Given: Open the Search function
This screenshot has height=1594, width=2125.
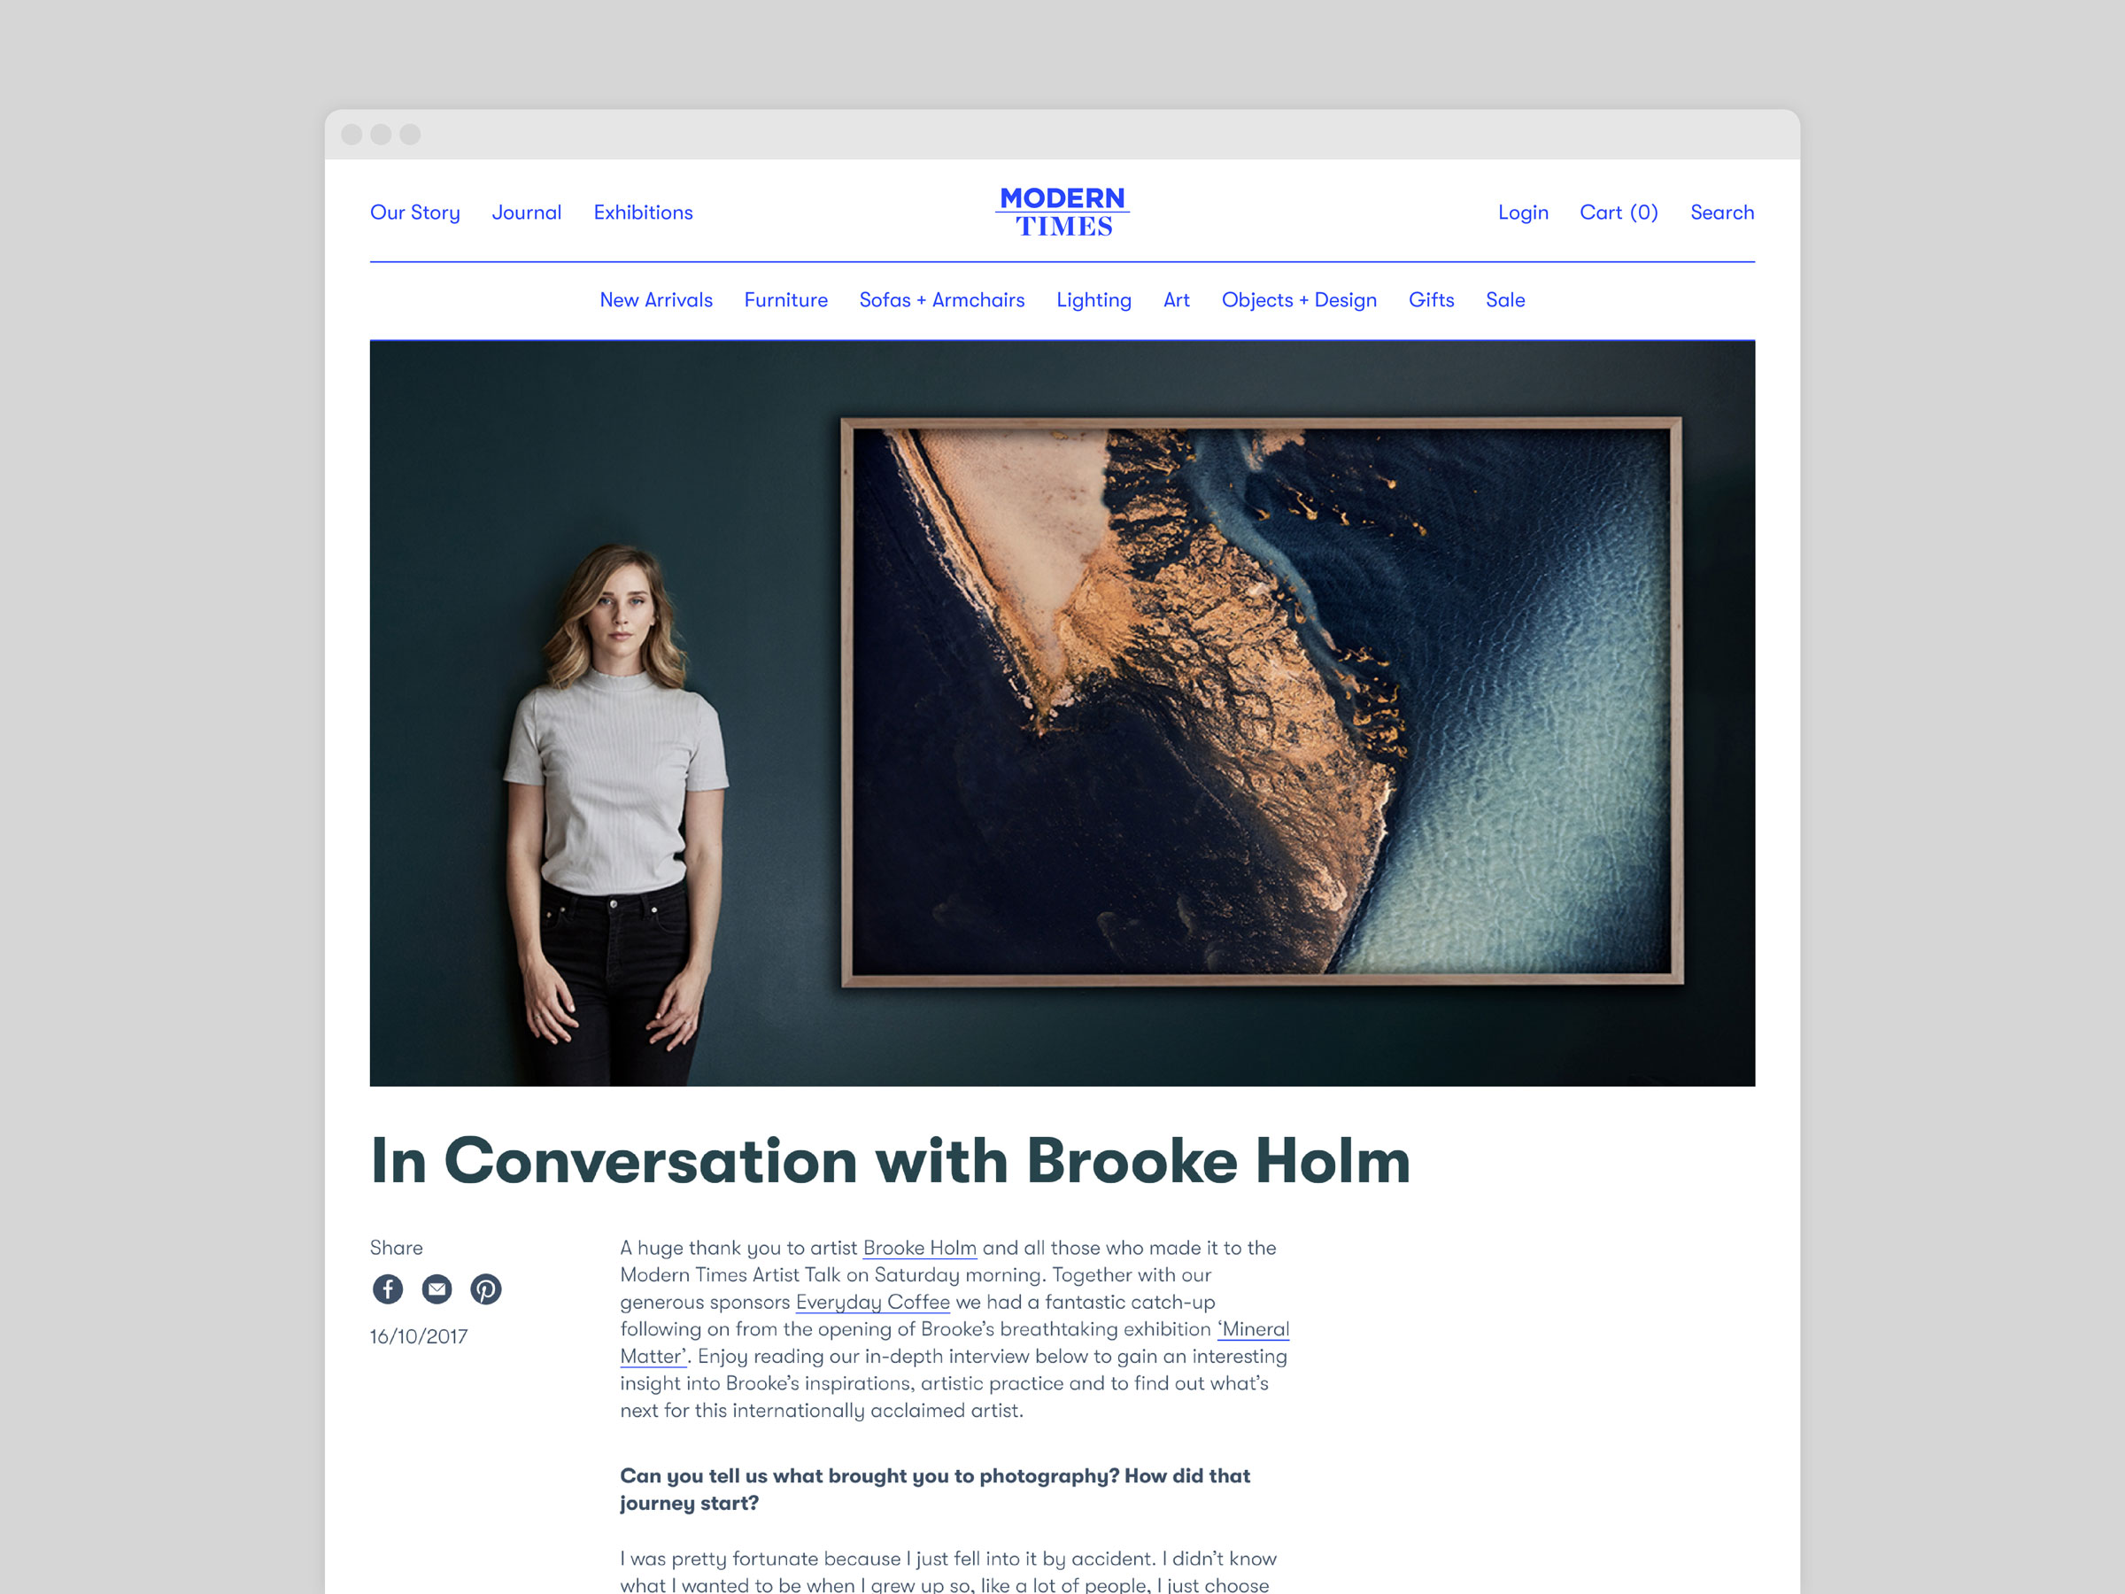Looking at the screenshot, I should click(1722, 213).
